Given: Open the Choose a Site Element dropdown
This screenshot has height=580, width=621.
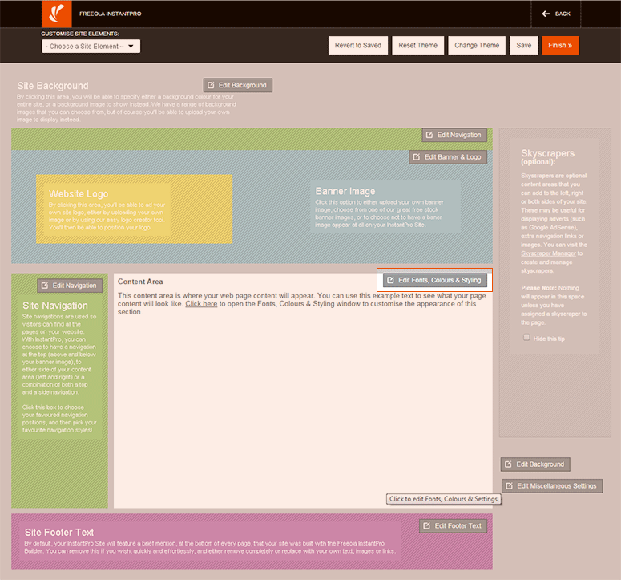Looking at the screenshot, I should click(x=91, y=47).
